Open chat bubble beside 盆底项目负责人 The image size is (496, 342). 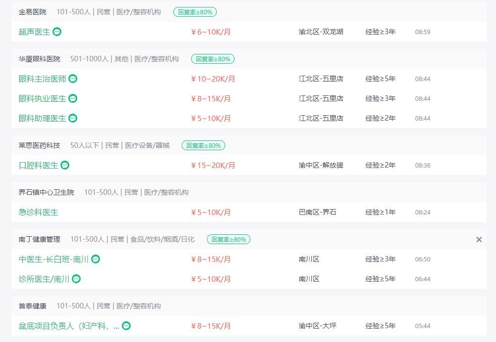(126, 326)
